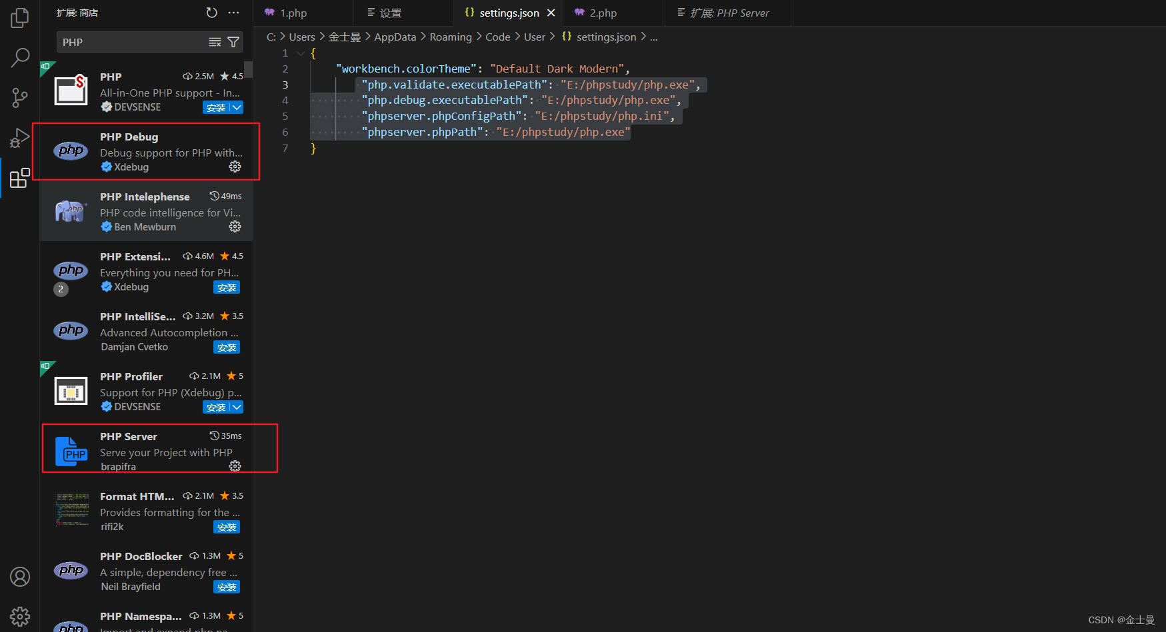The image size is (1166, 632).
Task: Click the php.validate.executablePath key
Action: coord(454,85)
